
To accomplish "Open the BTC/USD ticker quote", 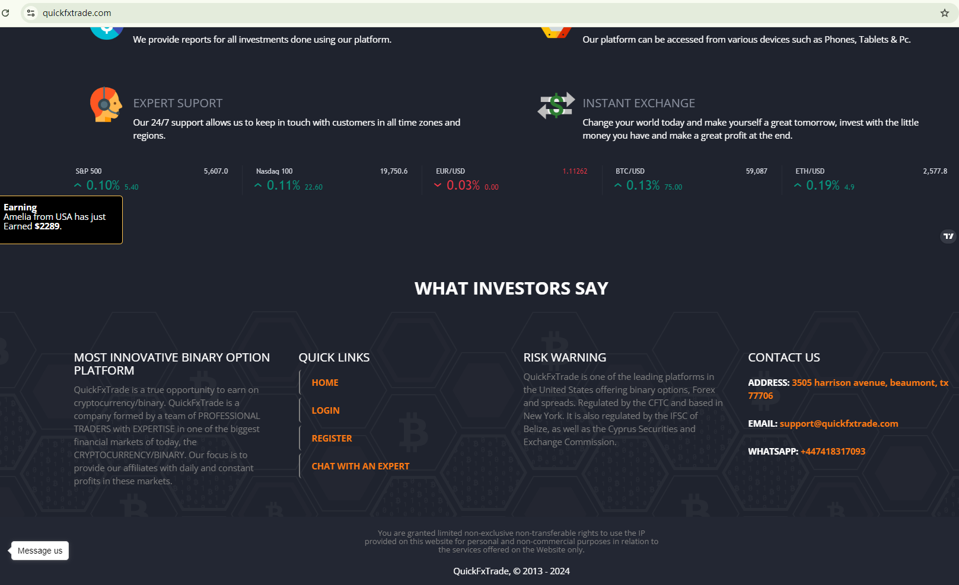I will [691, 178].
